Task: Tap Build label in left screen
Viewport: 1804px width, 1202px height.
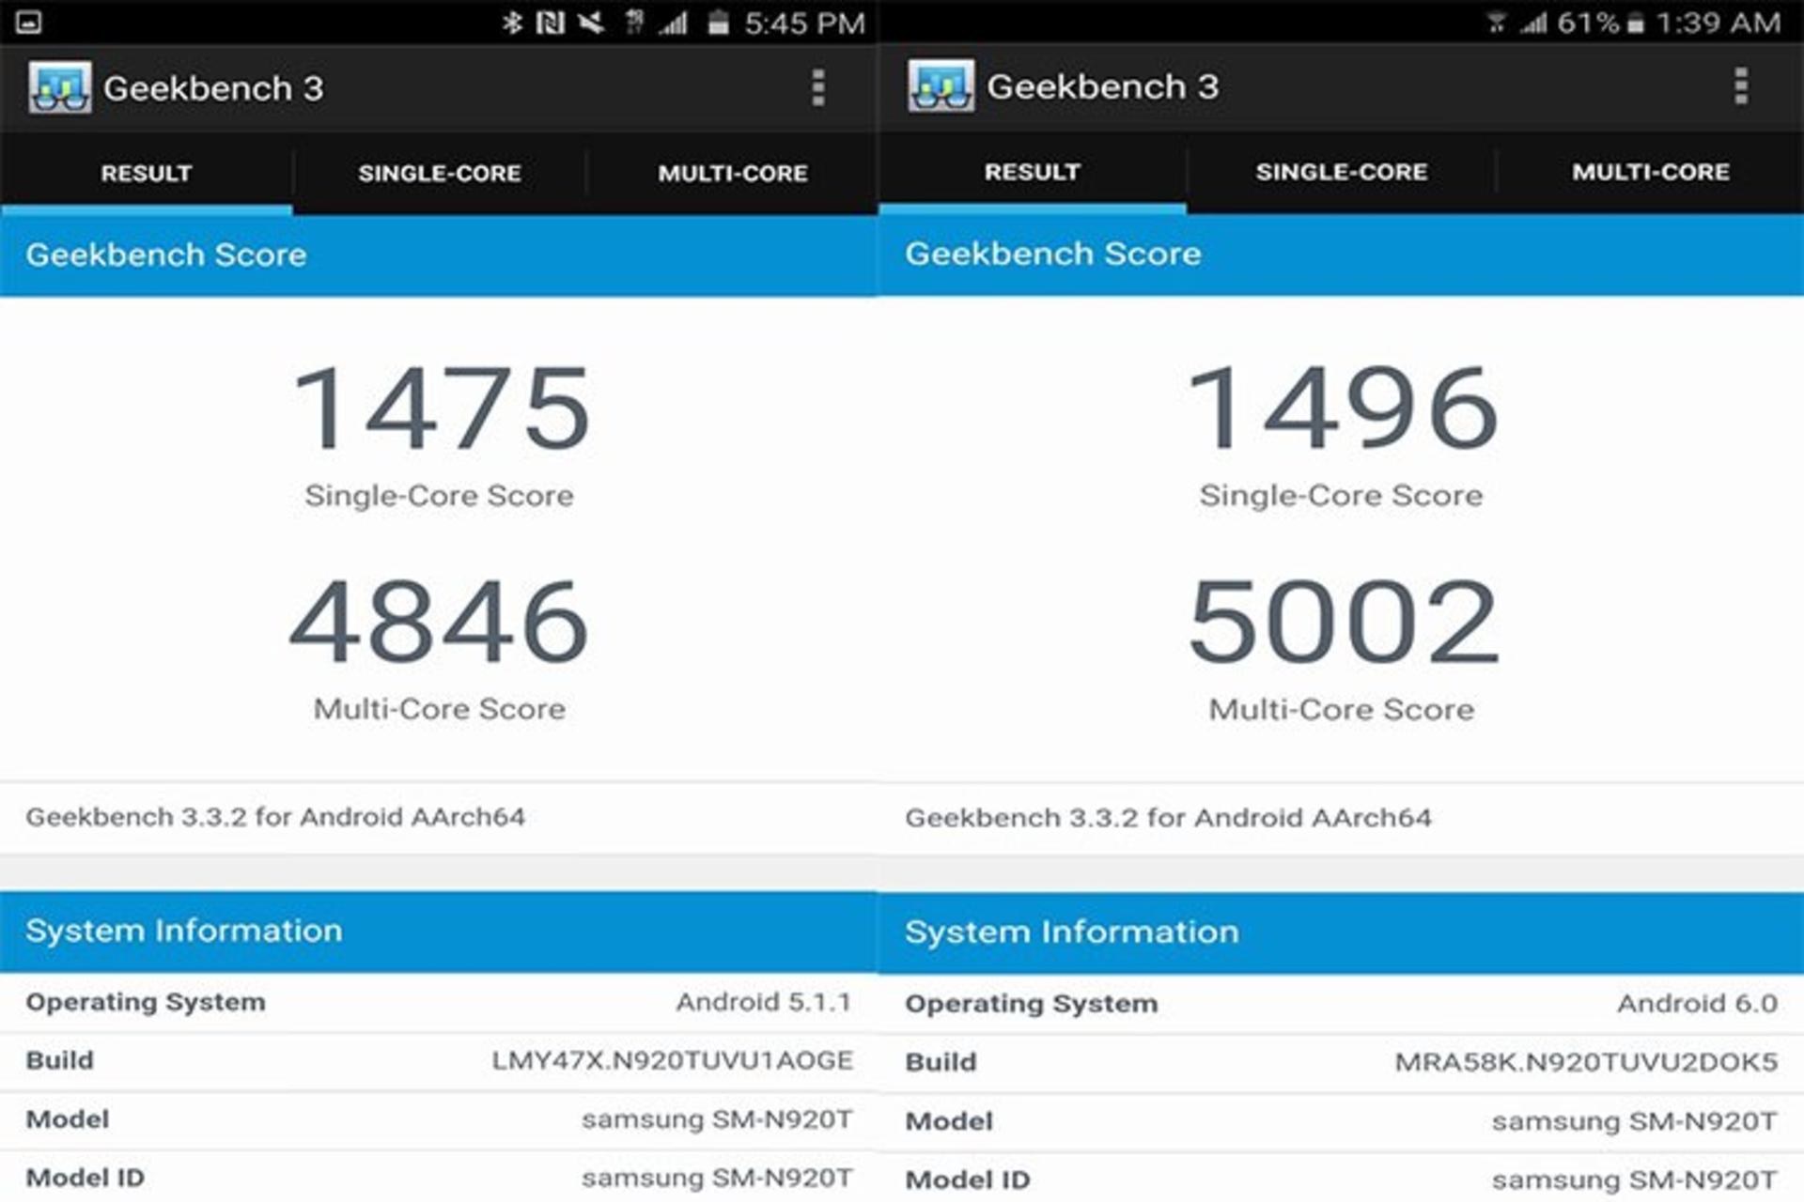Action: pos(60,1061)
